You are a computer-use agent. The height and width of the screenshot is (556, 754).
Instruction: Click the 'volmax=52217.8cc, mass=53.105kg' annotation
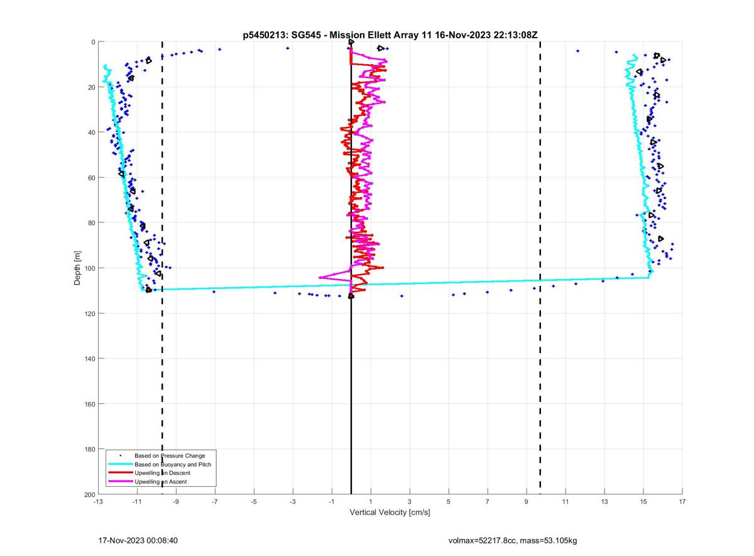click(x=512, y=540)
